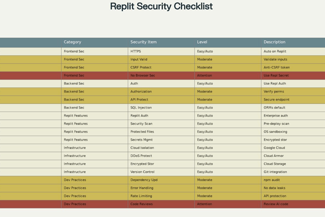Click the Replit Security Checklist title
The height and width of the screenshot is (217, 325).
(161, 6)
